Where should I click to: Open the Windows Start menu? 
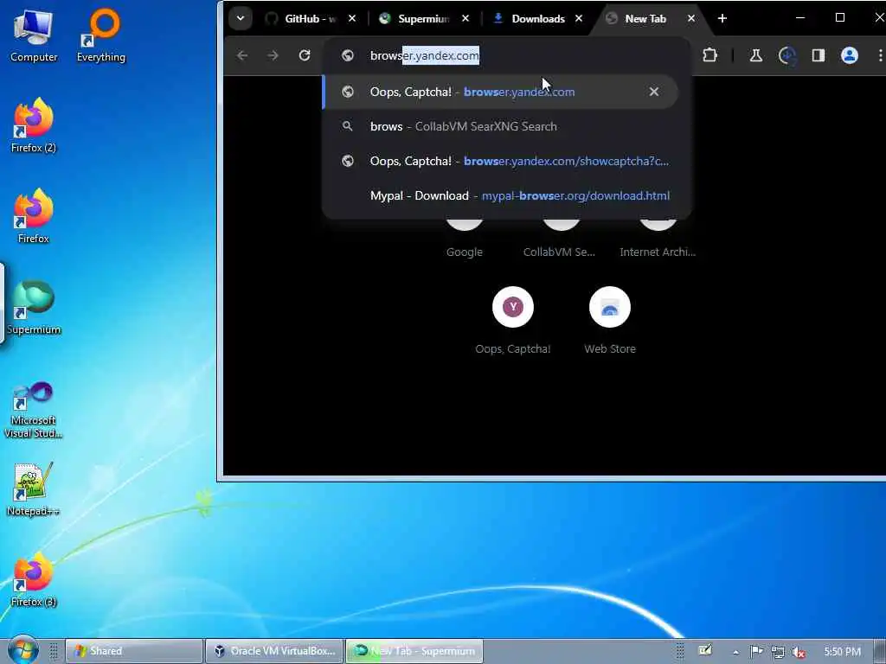pyautogui.click(x=22, y=650)
